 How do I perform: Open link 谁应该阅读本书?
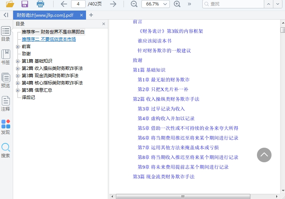[155, 41]
